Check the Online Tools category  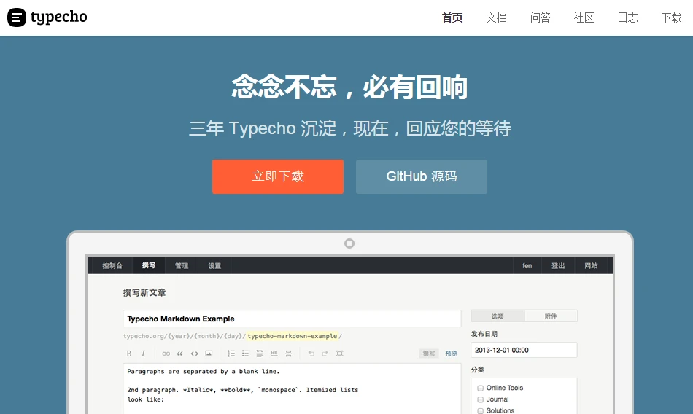coord(481,388)
